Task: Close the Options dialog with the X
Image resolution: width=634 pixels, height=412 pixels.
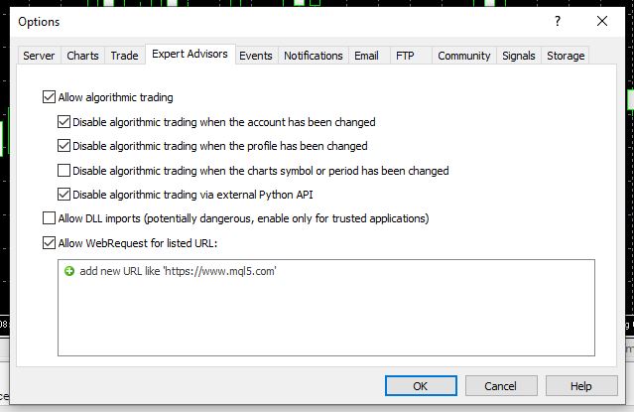Action: tap(602, 21)
